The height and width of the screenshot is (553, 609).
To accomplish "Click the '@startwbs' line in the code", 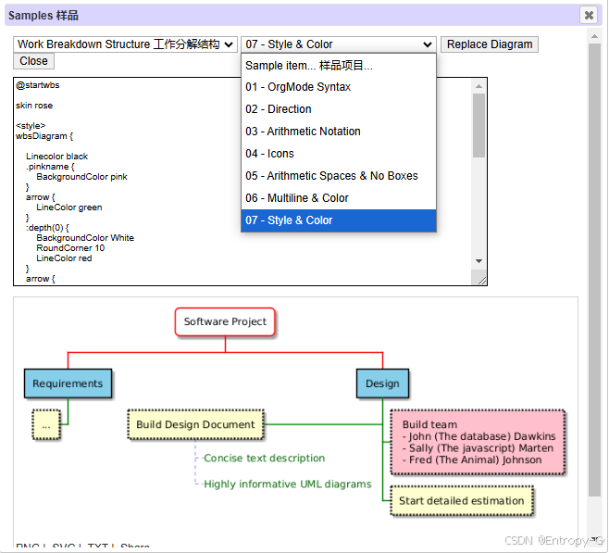I will (38, 85).
